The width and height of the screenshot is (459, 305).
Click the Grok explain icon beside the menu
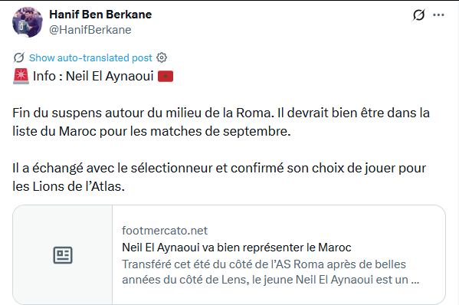(x=418, y=15)
